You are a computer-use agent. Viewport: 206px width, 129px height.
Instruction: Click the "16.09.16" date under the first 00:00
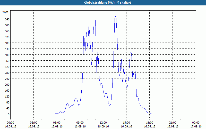coord(11,126)
